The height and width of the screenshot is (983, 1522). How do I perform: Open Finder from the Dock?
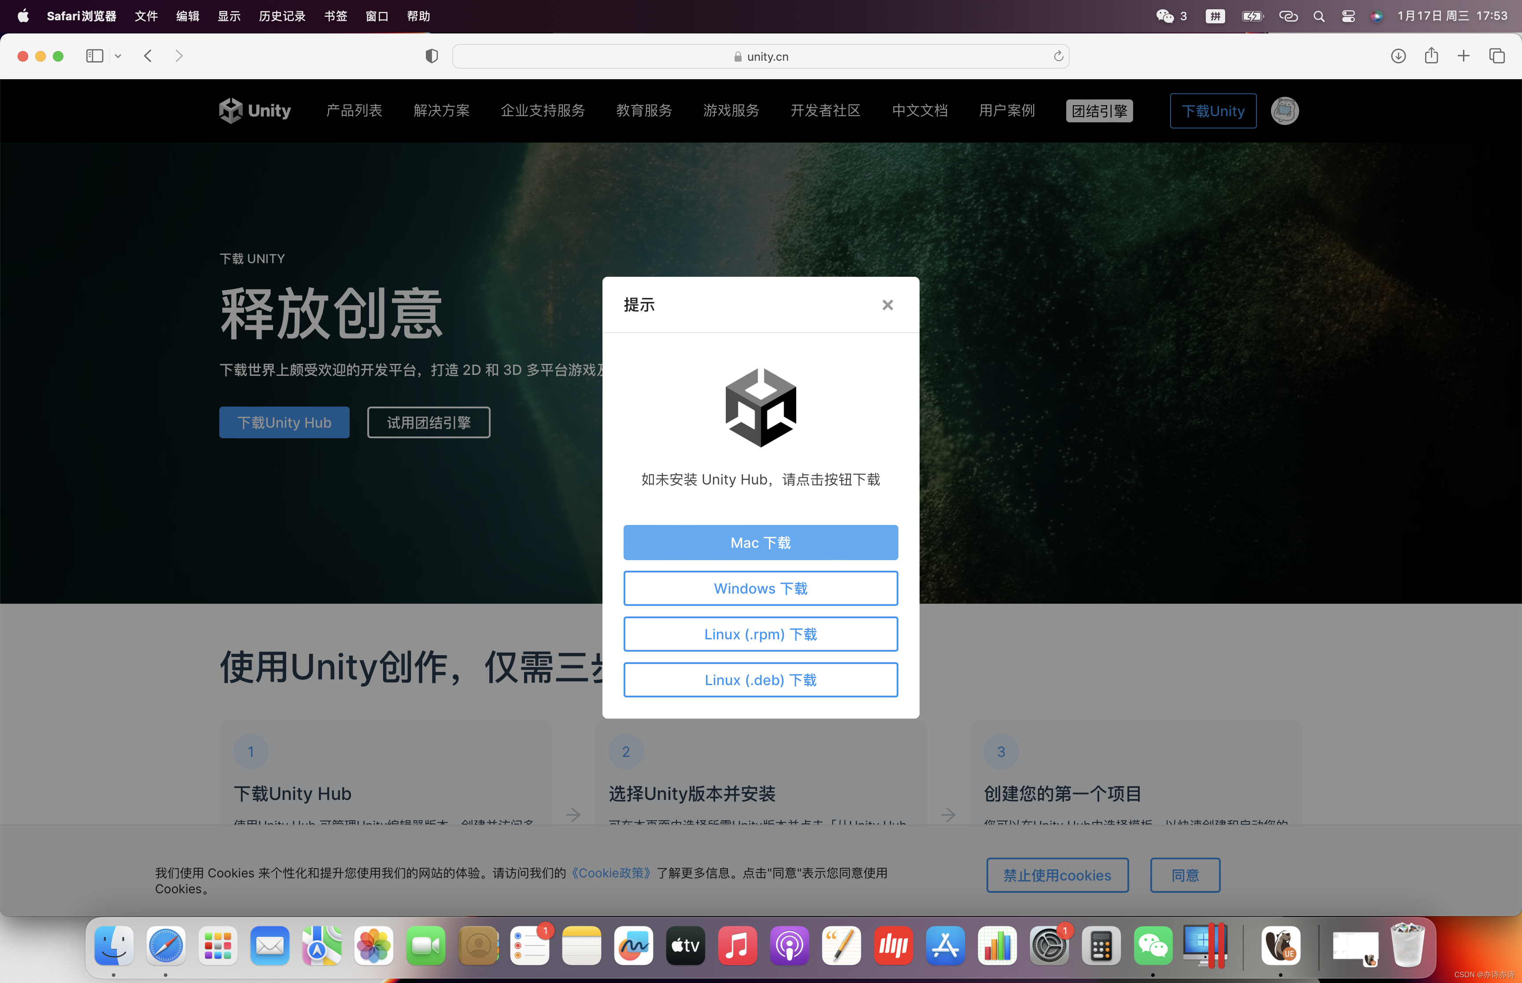[114, 945]
